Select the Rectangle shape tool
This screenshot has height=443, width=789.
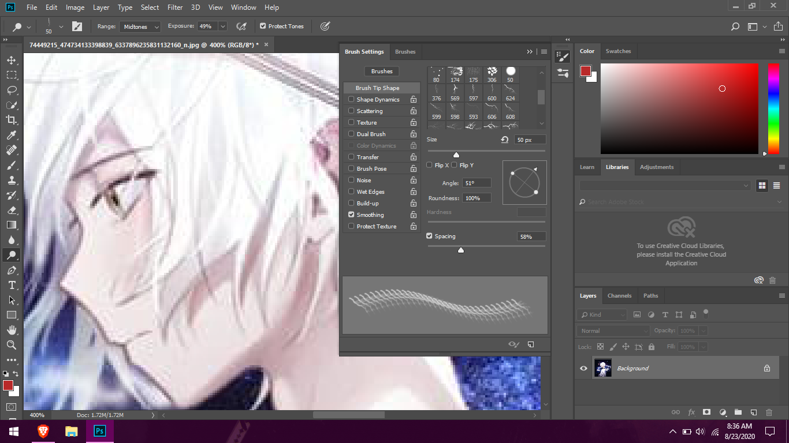11,315
